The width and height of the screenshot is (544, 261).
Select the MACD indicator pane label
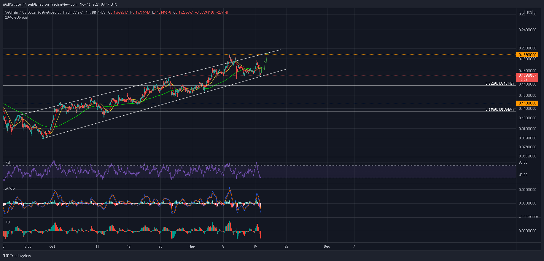click(10, 188)
